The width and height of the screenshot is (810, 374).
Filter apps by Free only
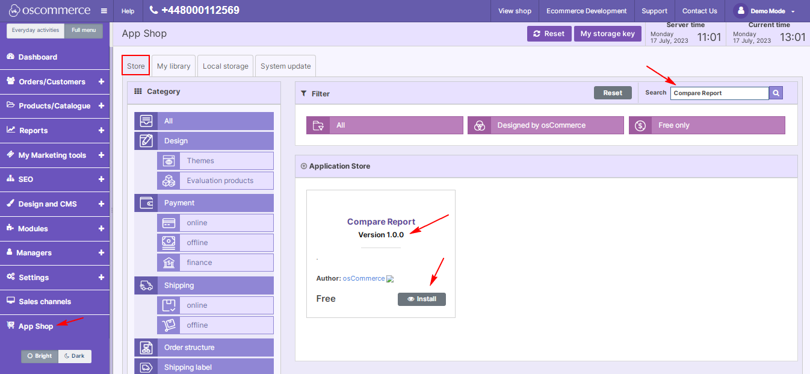click(707, 125)
